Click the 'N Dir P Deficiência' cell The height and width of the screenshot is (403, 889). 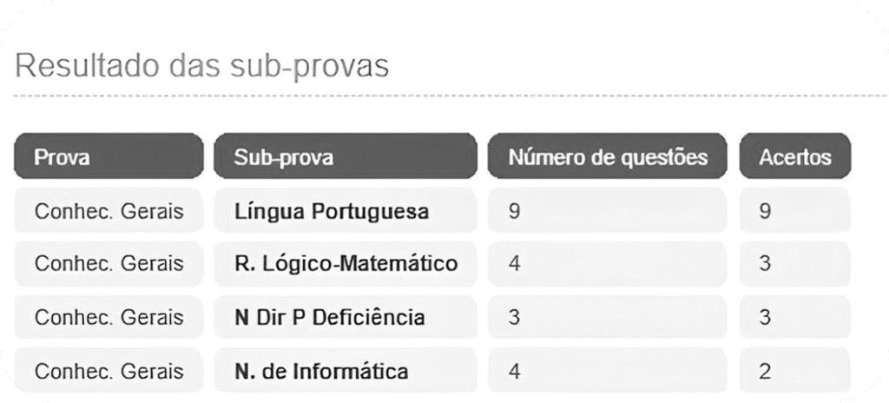click(x=345, y=317)
